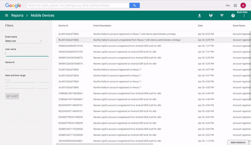Click the From date range field
This screenshot has height=145, width=251.
click(21, 80)
